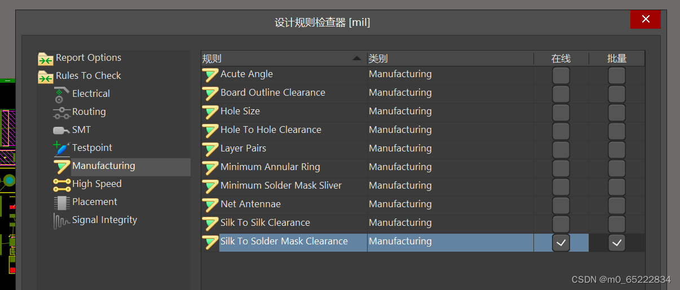Click the 批量 column header
680x290 pixels.
617,59
